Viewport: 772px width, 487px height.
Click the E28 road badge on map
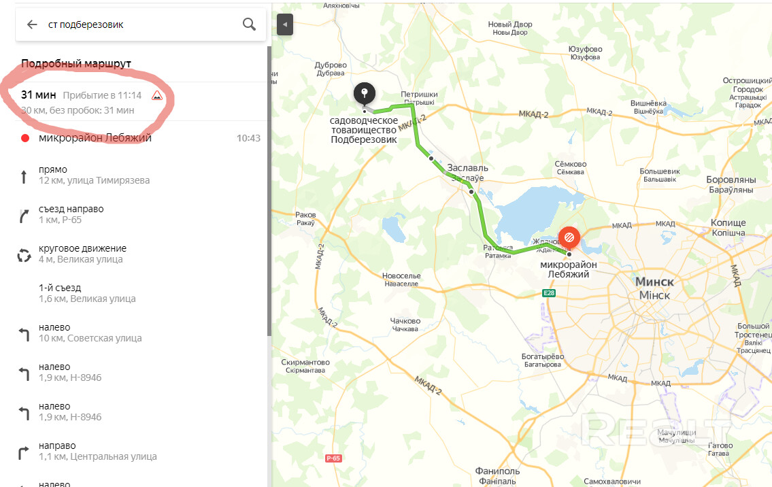(548, 293)
